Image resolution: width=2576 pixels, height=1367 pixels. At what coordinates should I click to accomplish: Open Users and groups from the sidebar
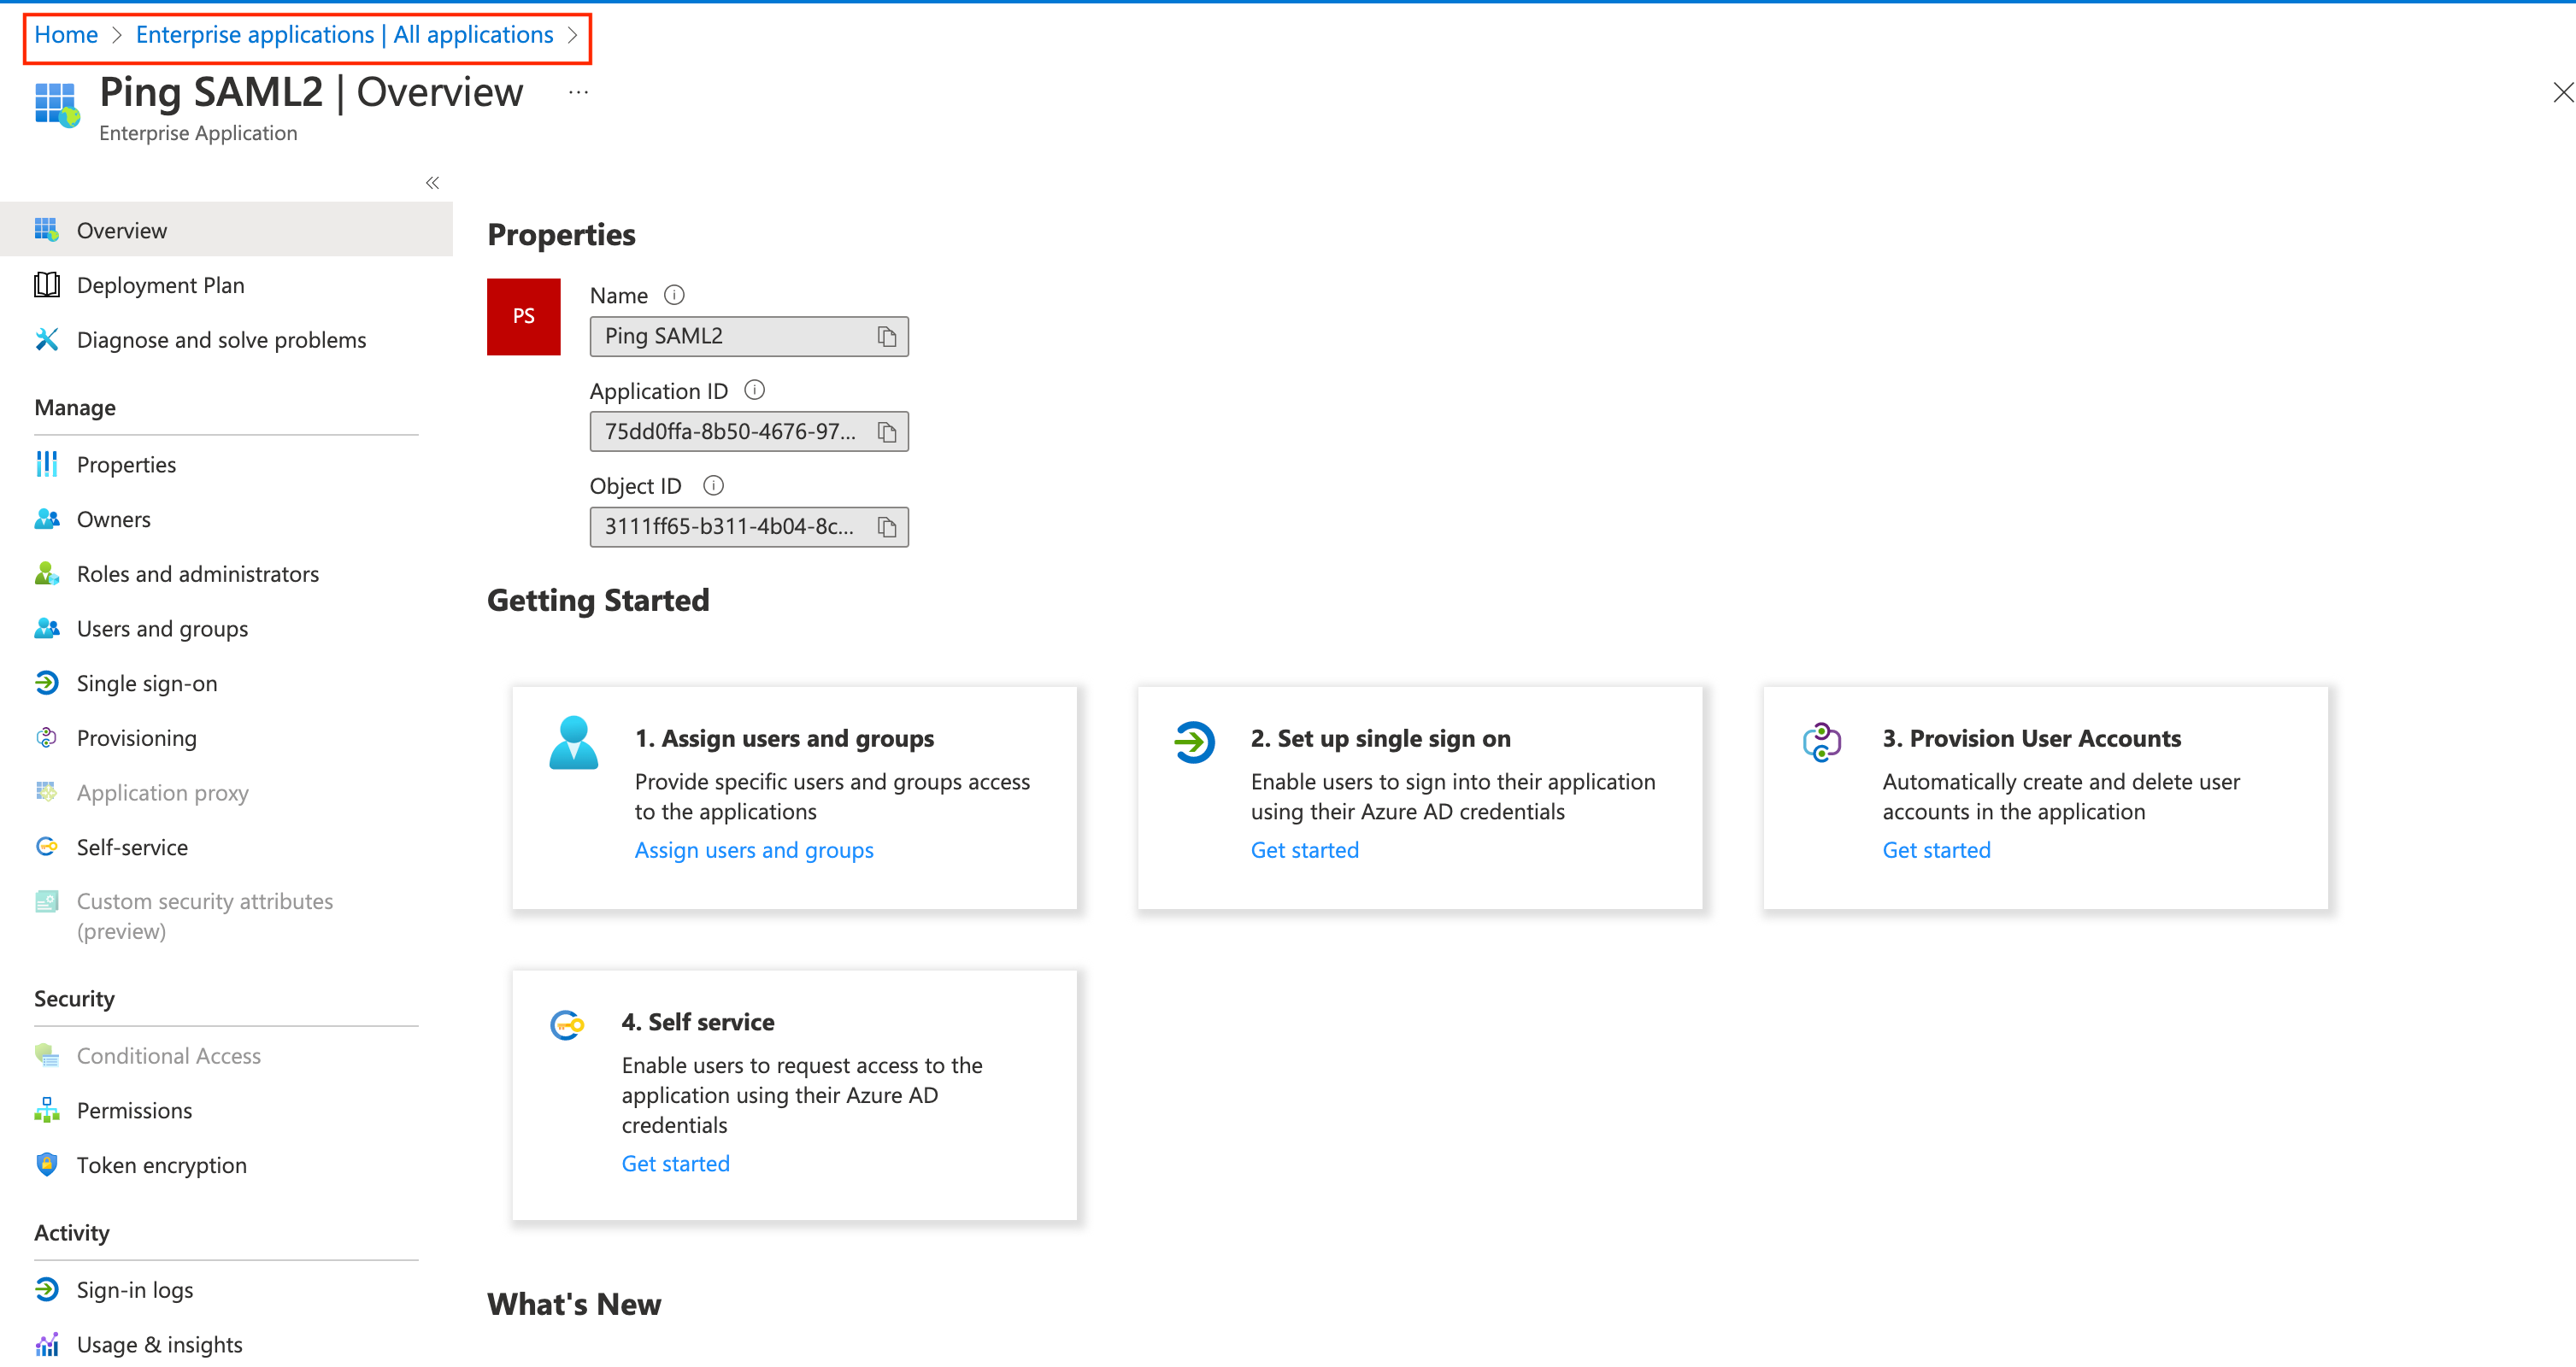coord(162,628)
